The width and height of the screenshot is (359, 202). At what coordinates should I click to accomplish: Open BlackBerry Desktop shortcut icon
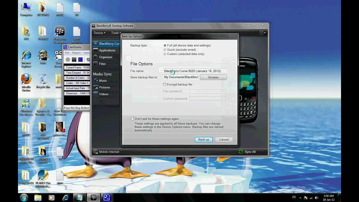tap(60, 35)
